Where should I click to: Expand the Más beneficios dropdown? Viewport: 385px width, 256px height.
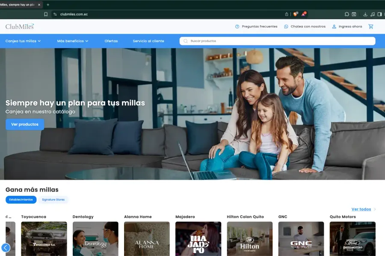coord(73,41)
